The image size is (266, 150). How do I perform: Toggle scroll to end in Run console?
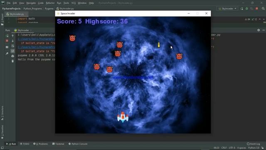coord(12,51)
